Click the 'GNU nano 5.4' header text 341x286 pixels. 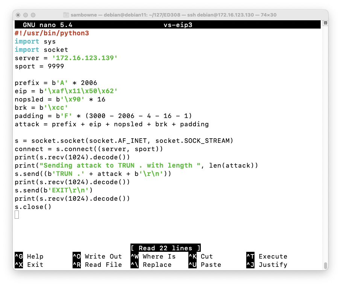pos(48,25)
